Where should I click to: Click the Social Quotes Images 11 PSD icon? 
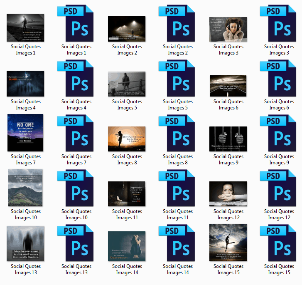coord(178,188)
